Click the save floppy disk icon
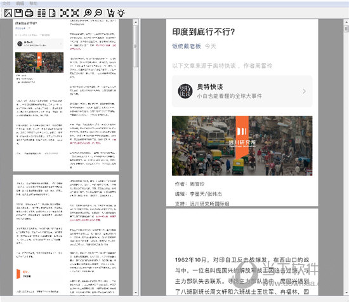This screenshot has width=349, height=302. [18, 13]
